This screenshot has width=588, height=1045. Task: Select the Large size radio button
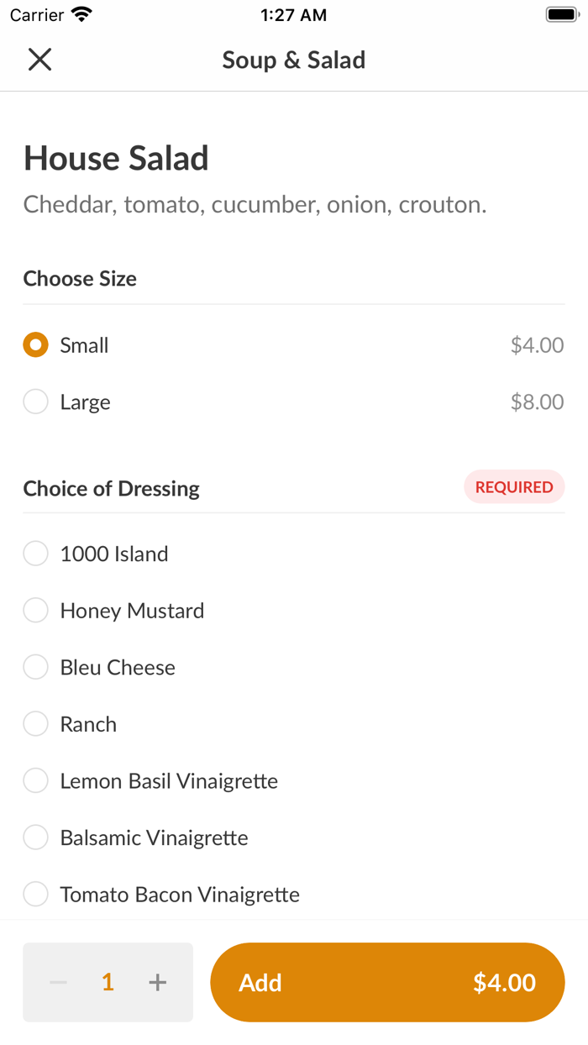[x=35, y=402]
